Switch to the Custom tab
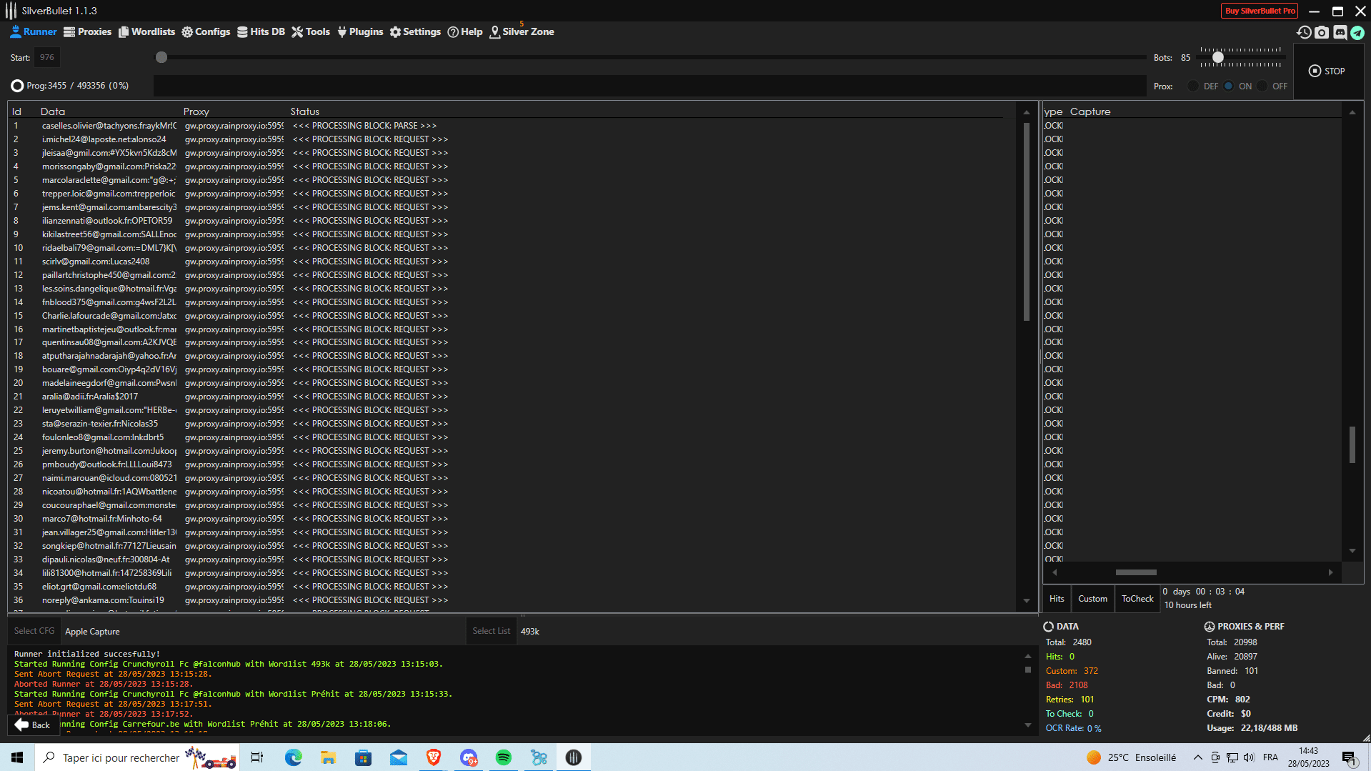This screenshot has width=1371, height=771. [1093, 599]
